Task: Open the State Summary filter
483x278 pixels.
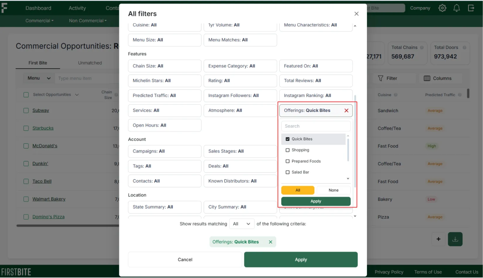Action: 165,207
